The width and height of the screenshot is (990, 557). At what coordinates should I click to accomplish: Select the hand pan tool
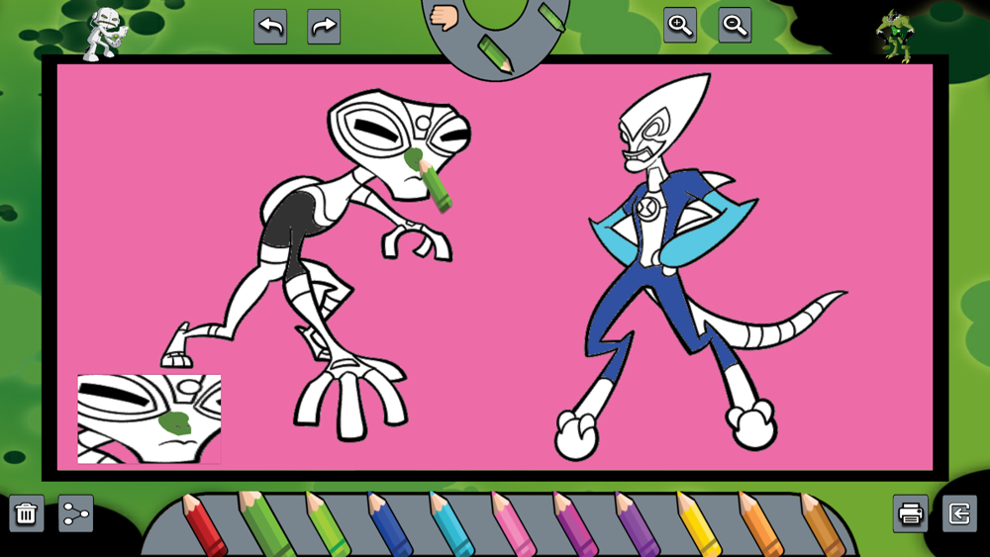[x=444, y=17]
